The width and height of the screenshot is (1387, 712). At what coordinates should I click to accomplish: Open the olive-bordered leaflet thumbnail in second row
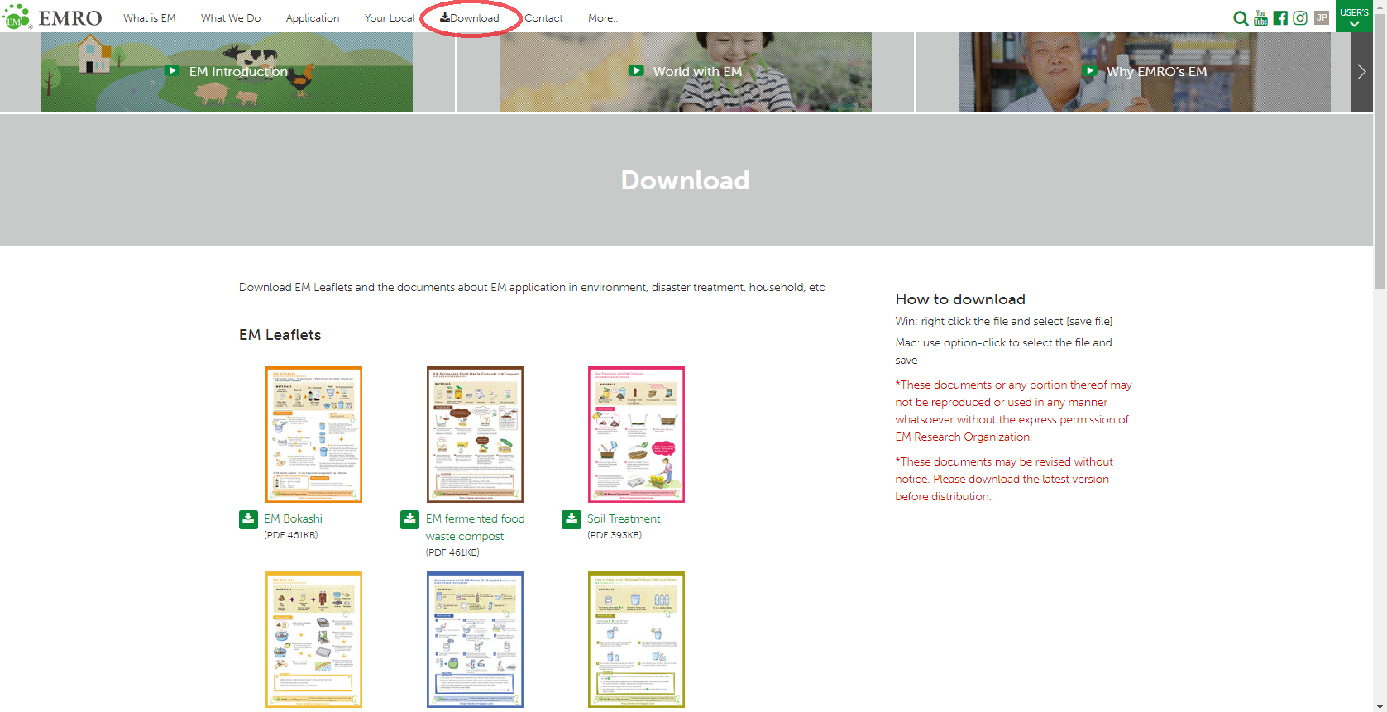(636, 639)
